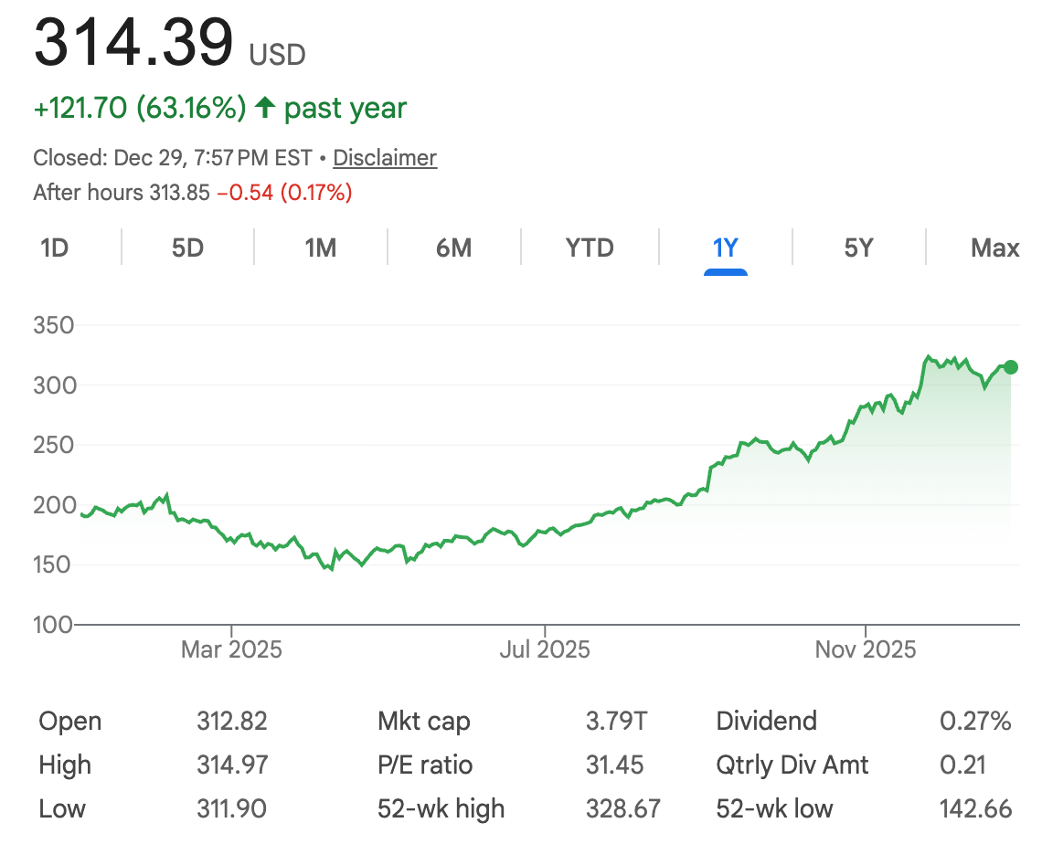Viewport: 1042px width, 844px height.
Task: Switch the chart to the 5Y tab
Action: pos(858,248)
